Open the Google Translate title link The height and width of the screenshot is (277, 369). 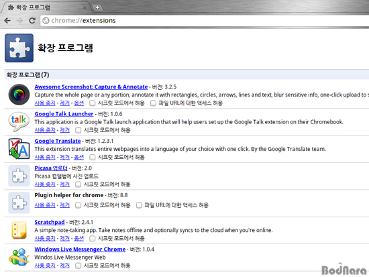point(58,141)
